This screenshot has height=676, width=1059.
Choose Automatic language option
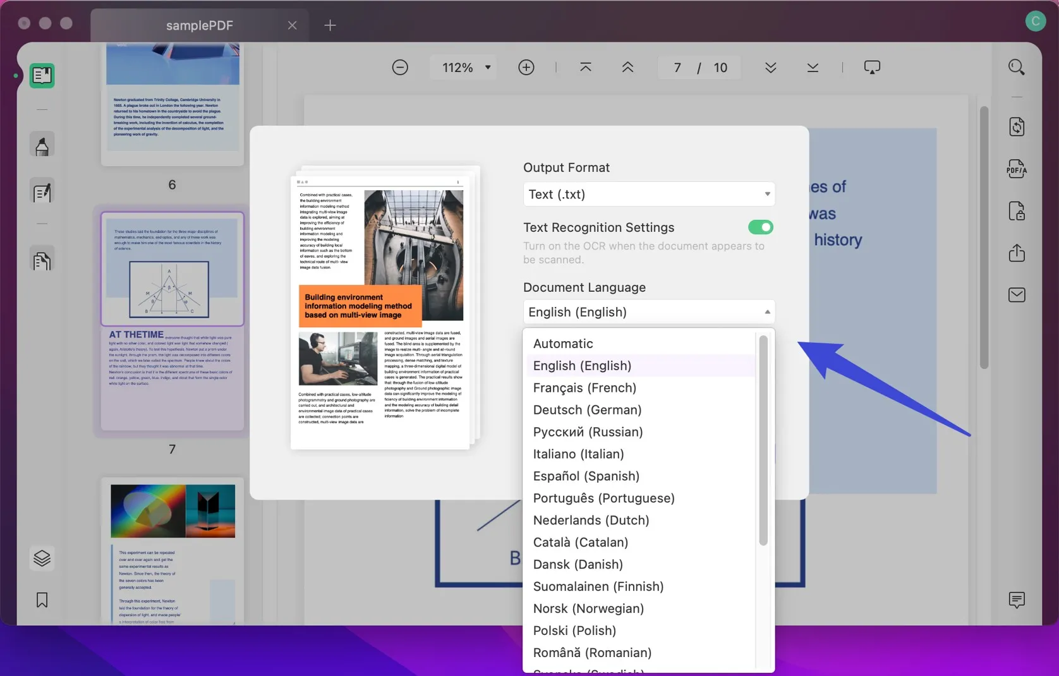[x=563, y=344]
